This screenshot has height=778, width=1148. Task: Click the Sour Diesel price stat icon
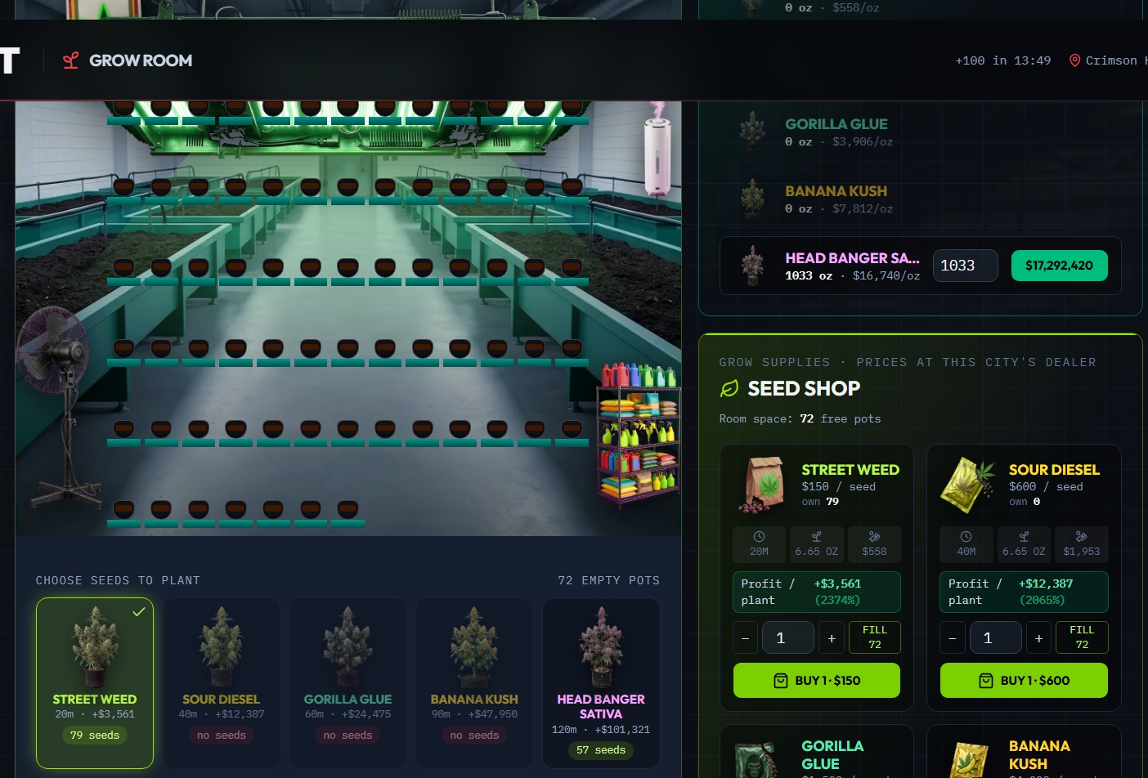(1081, 537)
